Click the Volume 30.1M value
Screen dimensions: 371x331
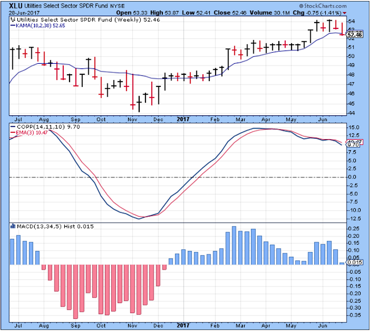(x=270, y=13)
